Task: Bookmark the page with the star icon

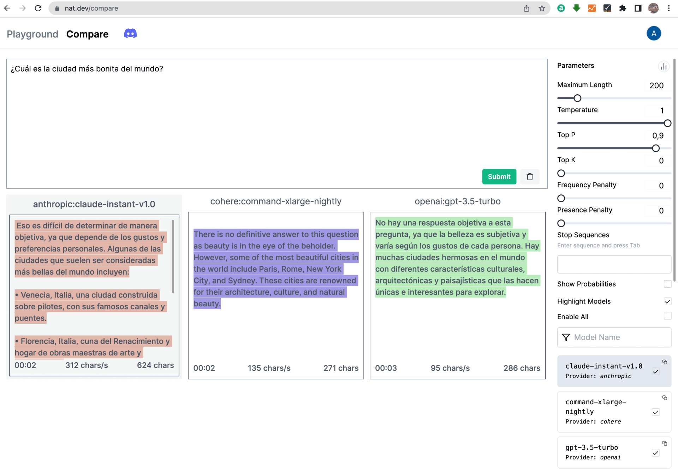Action: 541,8
